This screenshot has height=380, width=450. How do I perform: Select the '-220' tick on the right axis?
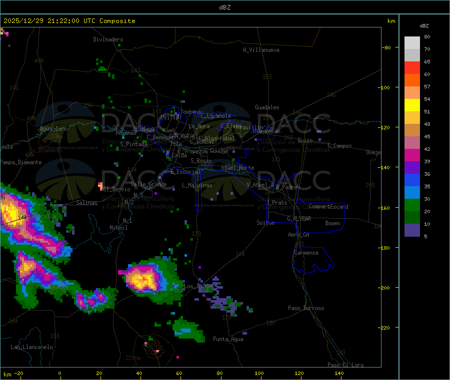pyautogui.click(x=384, y=328)
